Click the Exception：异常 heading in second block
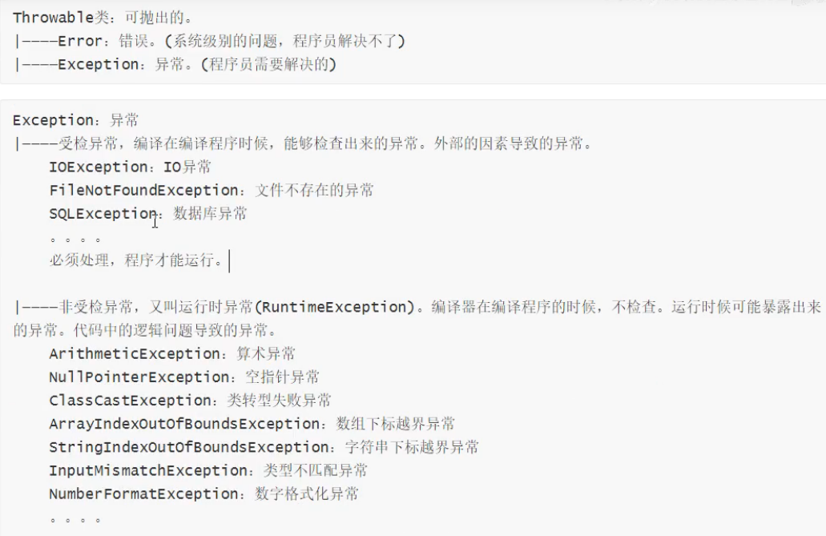The width and height of the screenshot is (826, 536). tap(75, 120)
